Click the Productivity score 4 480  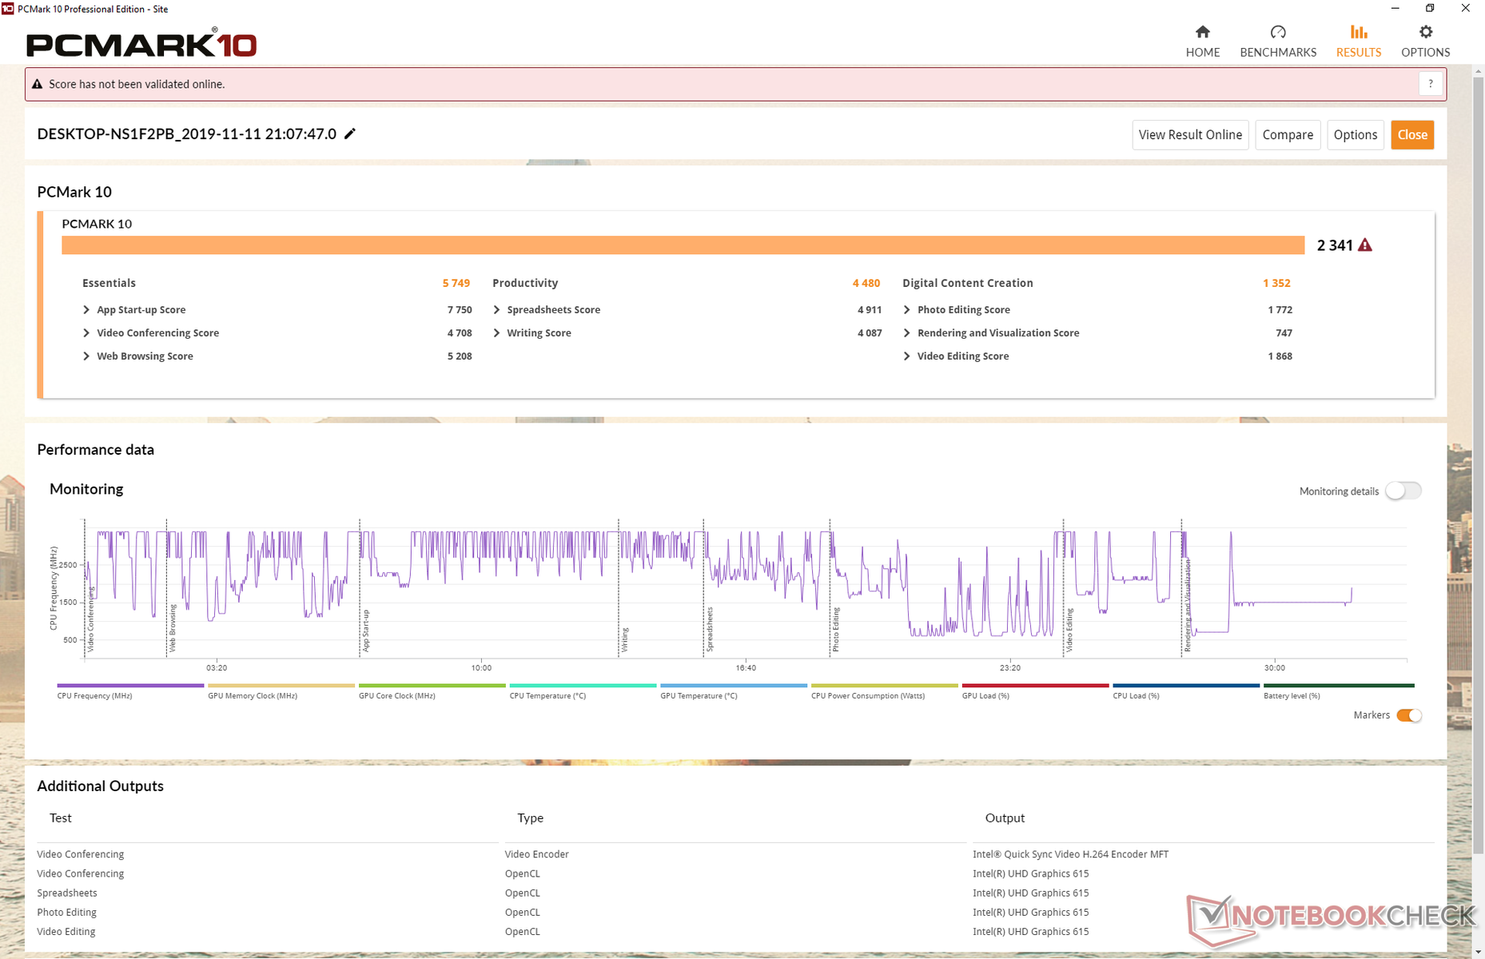coord(866,283)
